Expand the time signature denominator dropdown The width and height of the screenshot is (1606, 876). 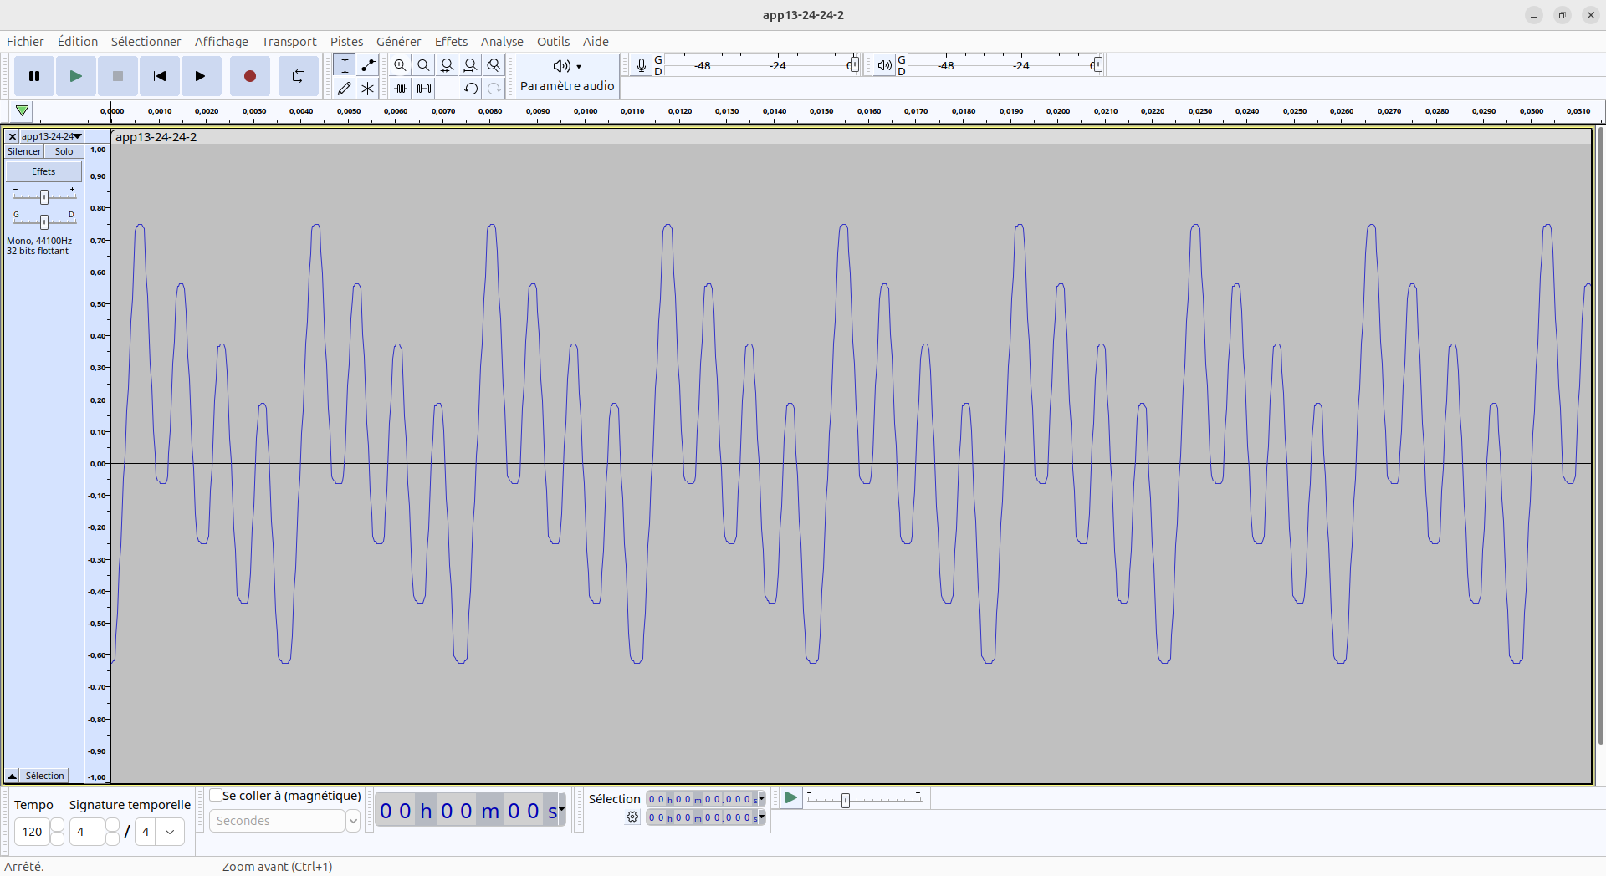coord(170,832)
